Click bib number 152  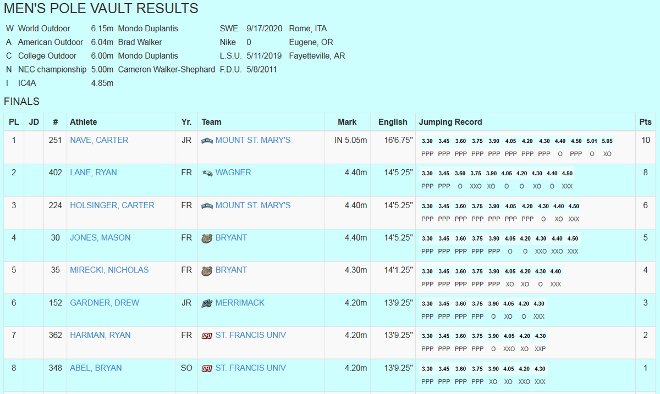(x=55, y=303)
